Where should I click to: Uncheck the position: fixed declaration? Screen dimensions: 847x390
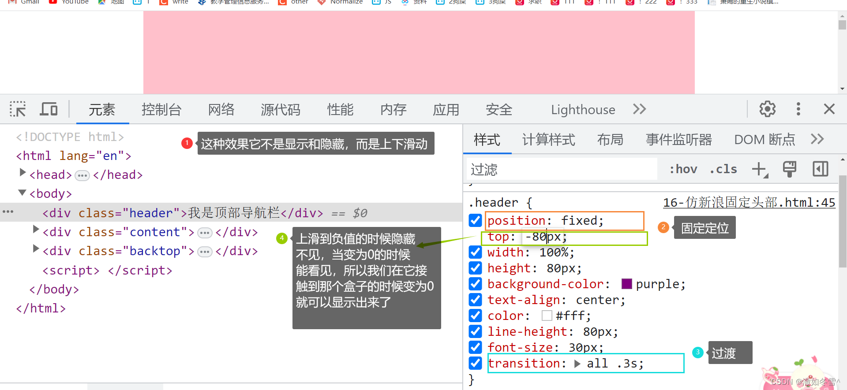coord(475,220)
